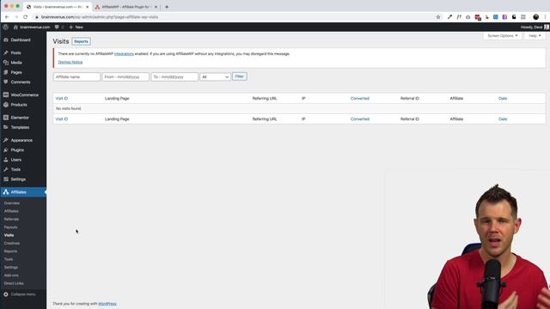Image resolution: width=550 pixels, height=309 pixels.
Task: Click the browser profile avatar icon
Action: tap(536, 17)
